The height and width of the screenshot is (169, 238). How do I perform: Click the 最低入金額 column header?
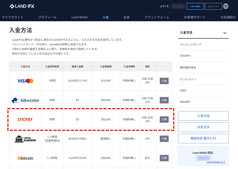point(77,66)
